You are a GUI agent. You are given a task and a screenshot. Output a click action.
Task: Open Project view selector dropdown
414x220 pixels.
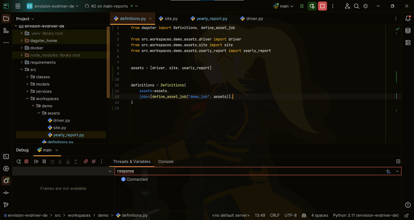coord(25,19)
